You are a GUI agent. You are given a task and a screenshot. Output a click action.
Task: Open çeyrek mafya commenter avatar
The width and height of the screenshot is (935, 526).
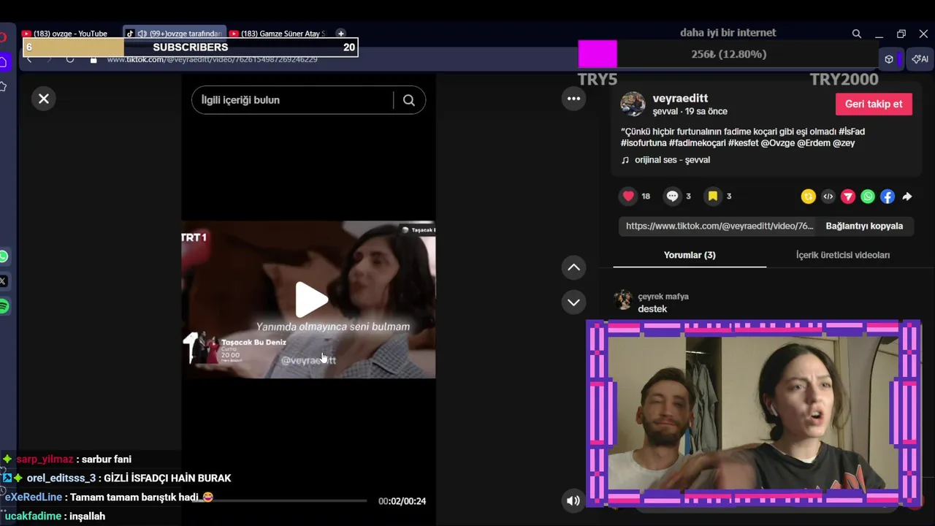(x=623, y=300)
